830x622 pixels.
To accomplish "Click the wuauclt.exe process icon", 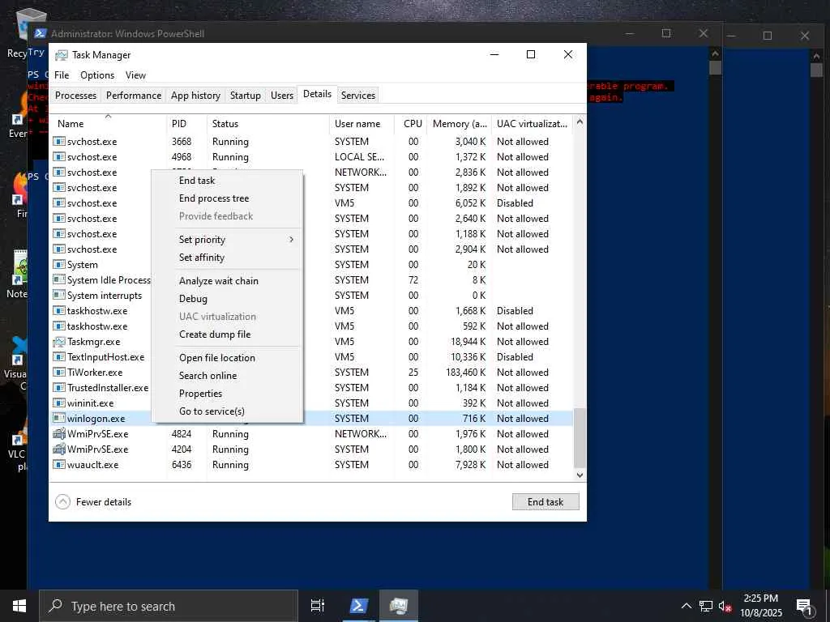I will (58, 464).
